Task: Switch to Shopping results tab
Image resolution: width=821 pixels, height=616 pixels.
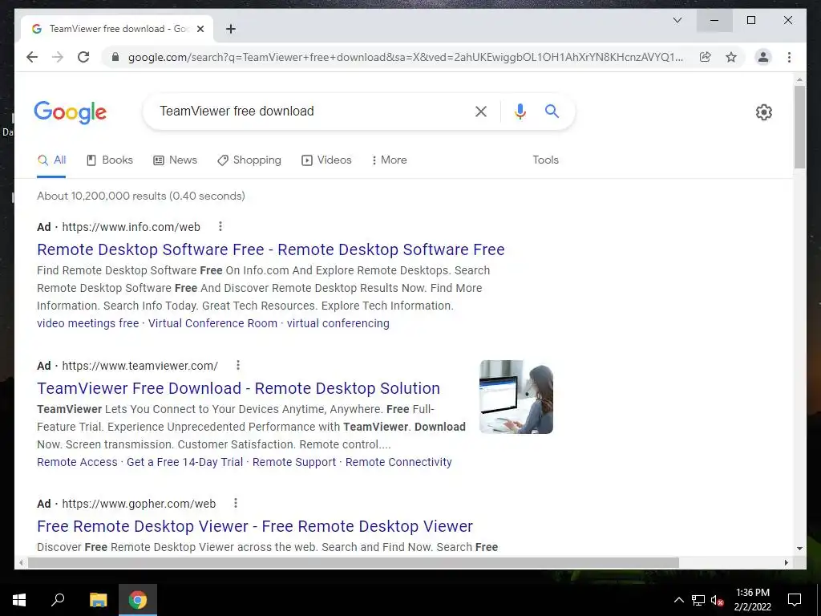Action: (249, 160)
